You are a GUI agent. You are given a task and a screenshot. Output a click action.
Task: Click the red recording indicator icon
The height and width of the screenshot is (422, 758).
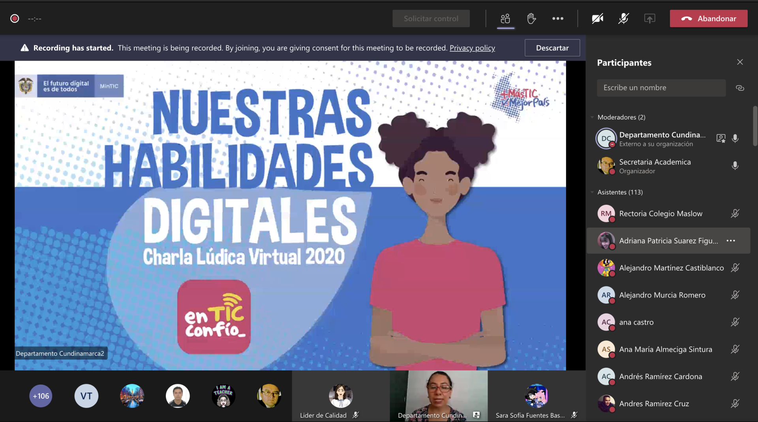pyautogui.click(x=15, y=19)
